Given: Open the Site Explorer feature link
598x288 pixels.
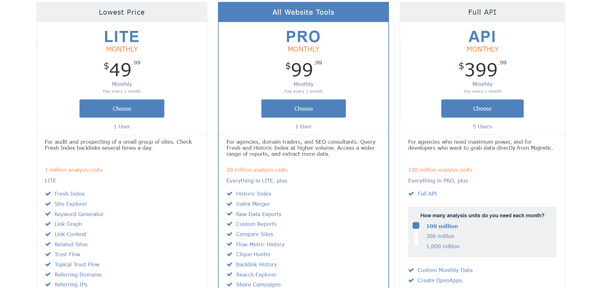Looking at the screenshot, I should (71, 204).
